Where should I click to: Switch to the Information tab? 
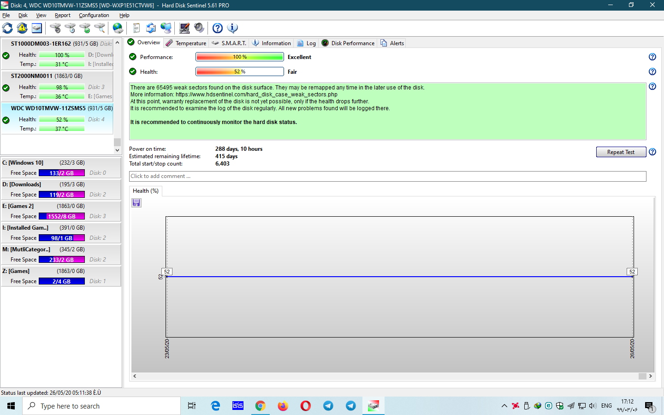tap(272, 43)
